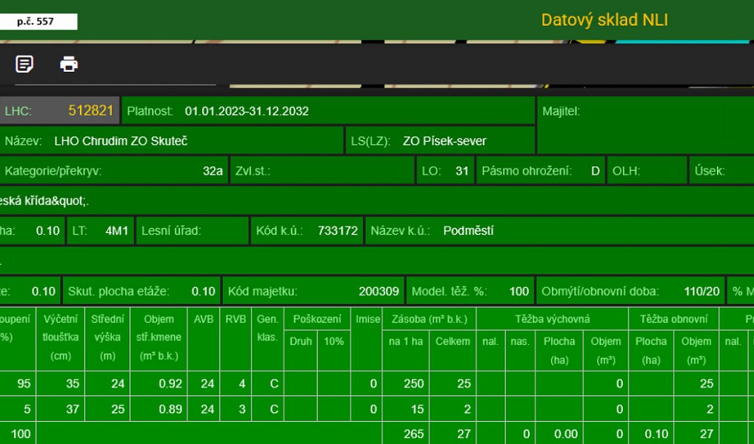Click the RVB column header
Image resolution: width=754 pixels, height=444 pixels.
236,337
